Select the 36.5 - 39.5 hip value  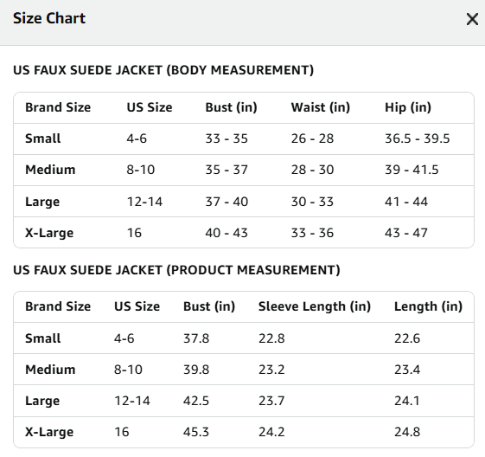coord(417,138)
